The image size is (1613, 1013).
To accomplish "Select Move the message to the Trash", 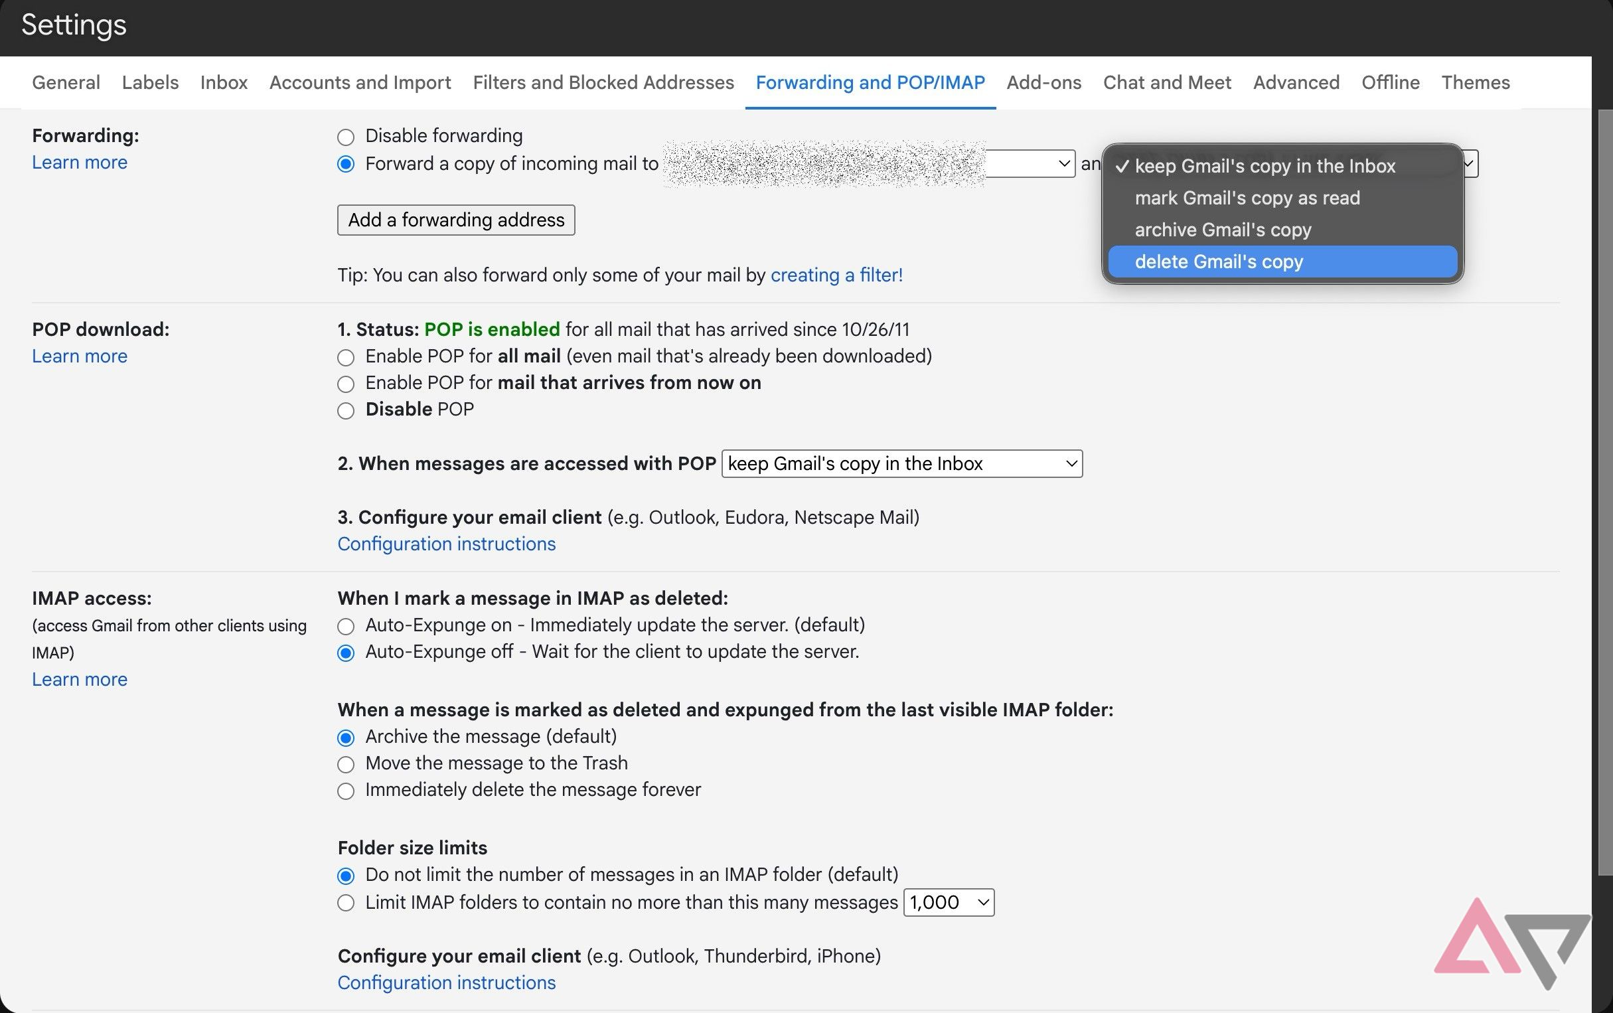I will pyautogui.click(x=346, y=764).
